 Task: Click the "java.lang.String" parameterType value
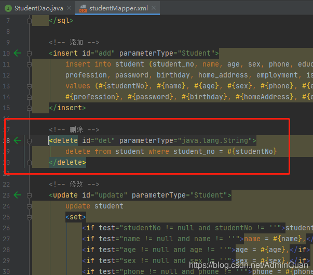click(215, 140)
